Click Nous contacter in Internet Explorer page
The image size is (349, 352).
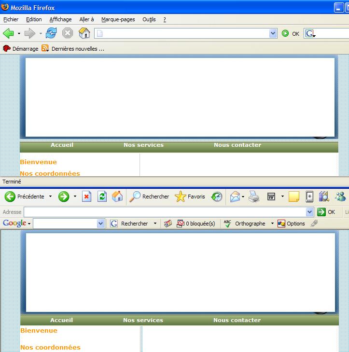tap(237, 320)
